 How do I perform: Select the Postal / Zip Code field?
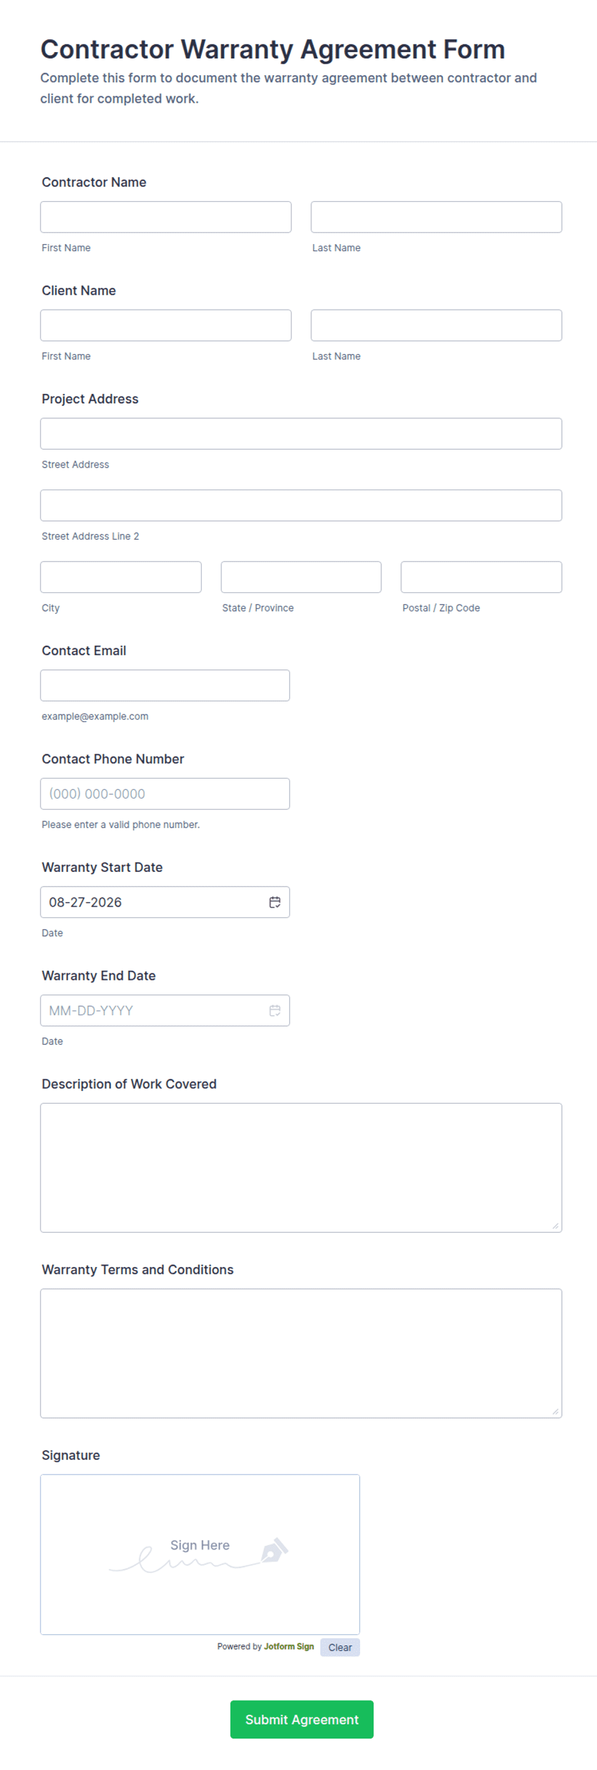click(x=481, y=577)
